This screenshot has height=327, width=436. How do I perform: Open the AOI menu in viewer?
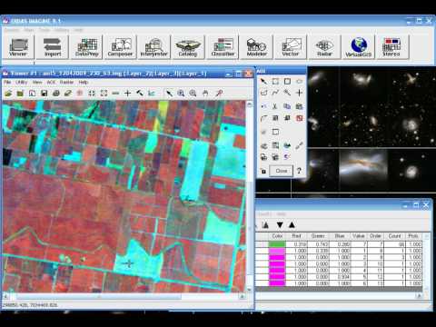pyautogui.click(x=51, y=83)
